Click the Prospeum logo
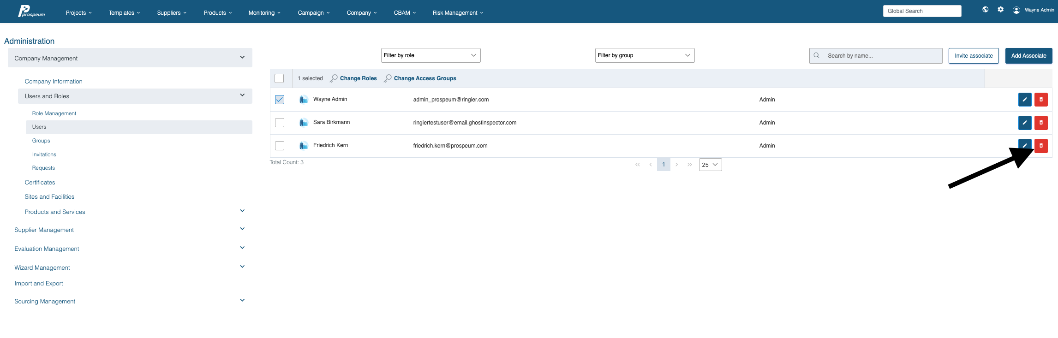The image size is (1058, 338). click(x=31, y=12)
